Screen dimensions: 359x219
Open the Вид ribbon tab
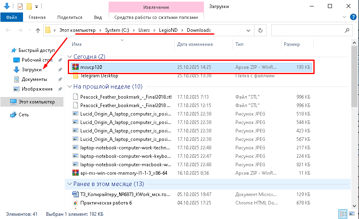click(98, 17)
